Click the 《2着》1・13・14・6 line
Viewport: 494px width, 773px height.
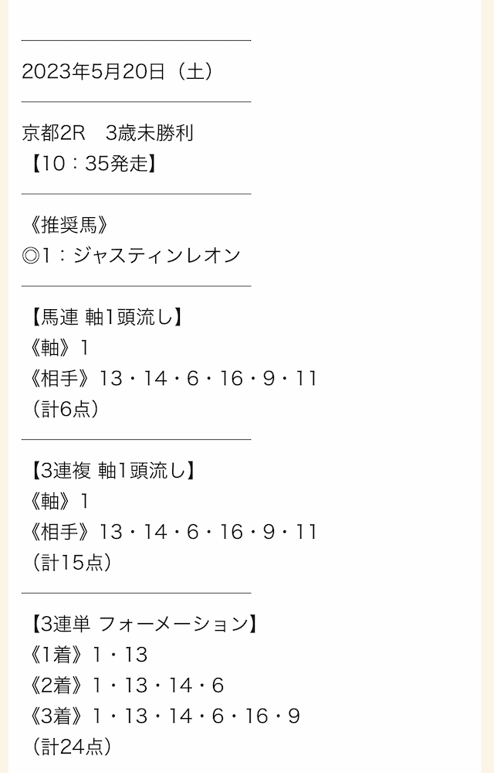tap(126, 685)
